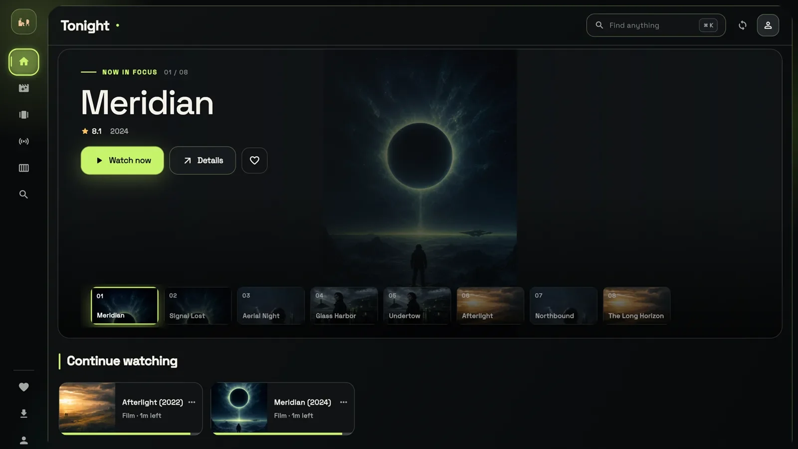
Task: Select the 07 Northbound thumbnail
Action: (564, 306)
